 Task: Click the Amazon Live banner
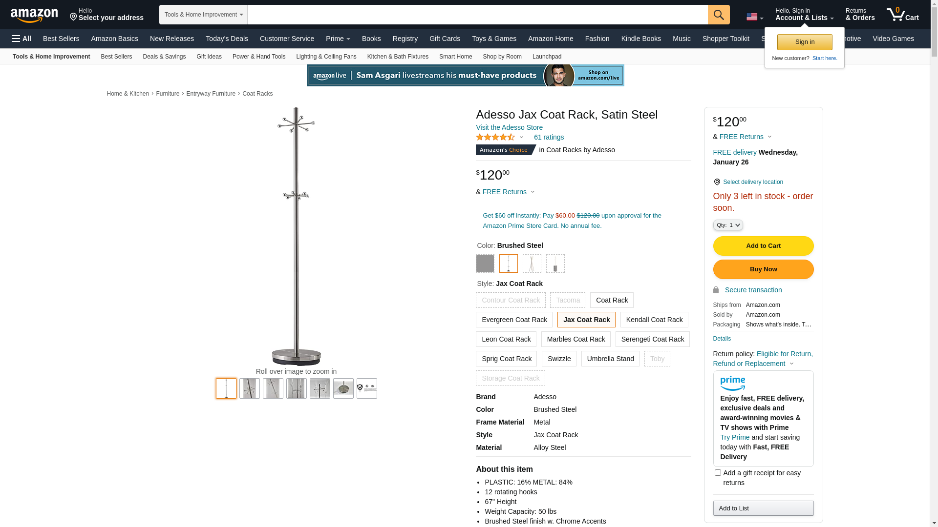(x=465, y=76)
